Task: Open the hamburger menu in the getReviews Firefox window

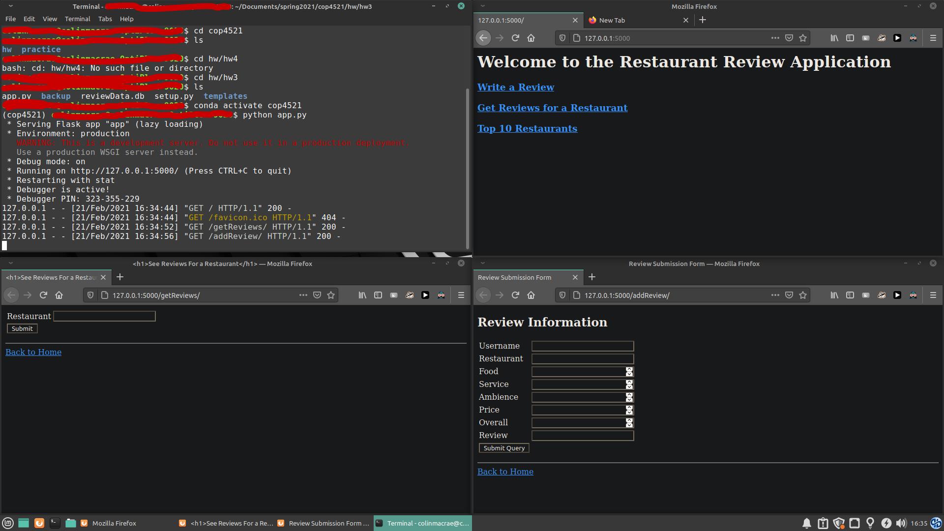Action: [461, 295]
